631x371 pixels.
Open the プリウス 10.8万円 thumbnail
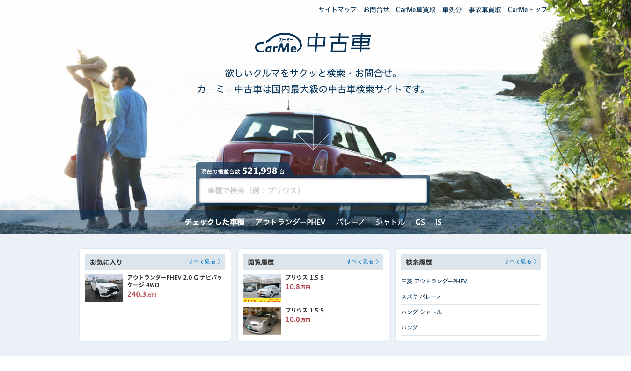262,288
